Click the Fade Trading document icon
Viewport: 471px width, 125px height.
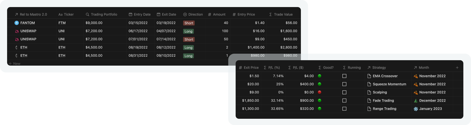click(369, 101)
